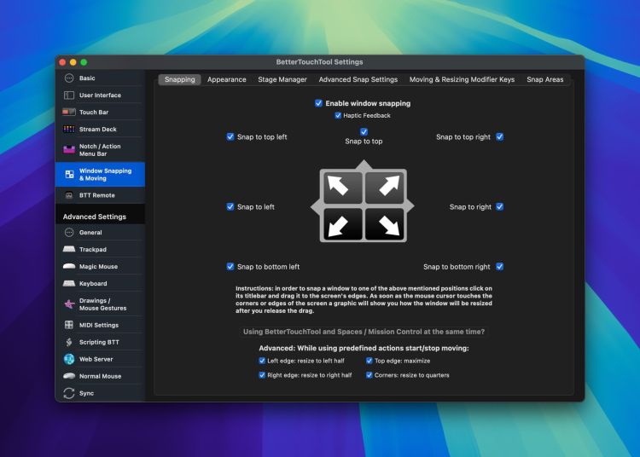Uncheck Snap to top right

[x=500, y=136]
